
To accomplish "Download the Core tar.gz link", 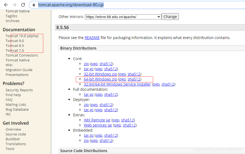I will (89, 69).
